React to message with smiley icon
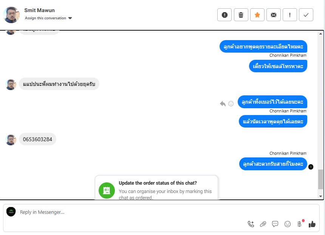325x235 pixels. [x=231, y=103]
